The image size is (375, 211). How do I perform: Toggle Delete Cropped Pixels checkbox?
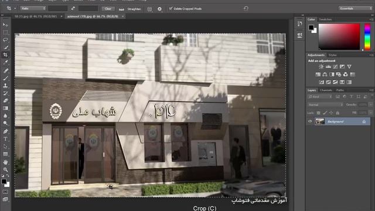click(171, 8)
